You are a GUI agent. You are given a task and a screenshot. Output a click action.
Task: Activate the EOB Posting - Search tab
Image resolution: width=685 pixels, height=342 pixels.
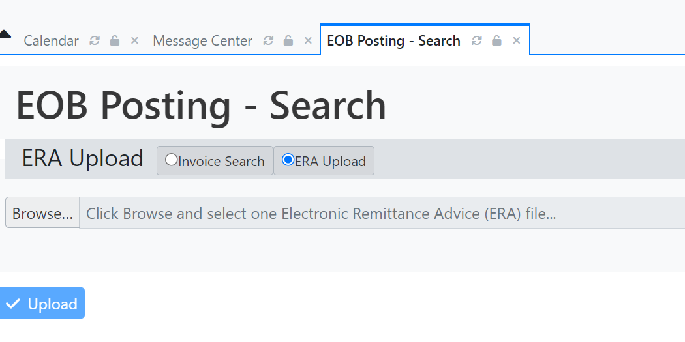(x=393, y=41)
